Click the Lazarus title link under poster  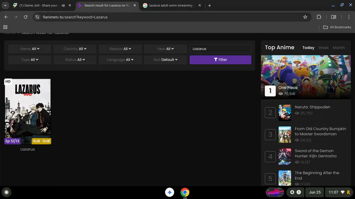[x=28, y=149]
